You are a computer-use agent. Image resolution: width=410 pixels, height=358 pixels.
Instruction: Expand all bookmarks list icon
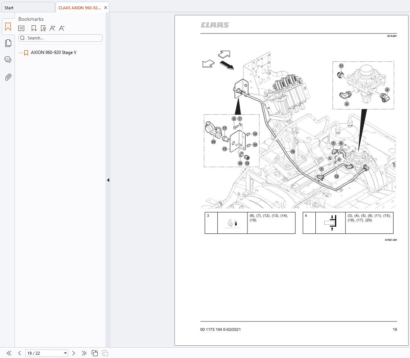tap(22, 28)
